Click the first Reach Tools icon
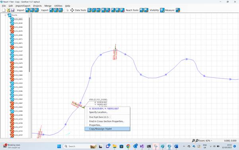This screenshot has width=239, height=150. tap(142, 10)
